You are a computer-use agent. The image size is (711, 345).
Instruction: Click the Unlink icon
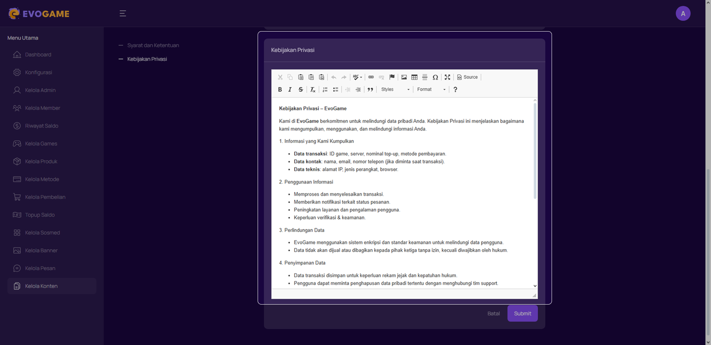tap(381, 77)
